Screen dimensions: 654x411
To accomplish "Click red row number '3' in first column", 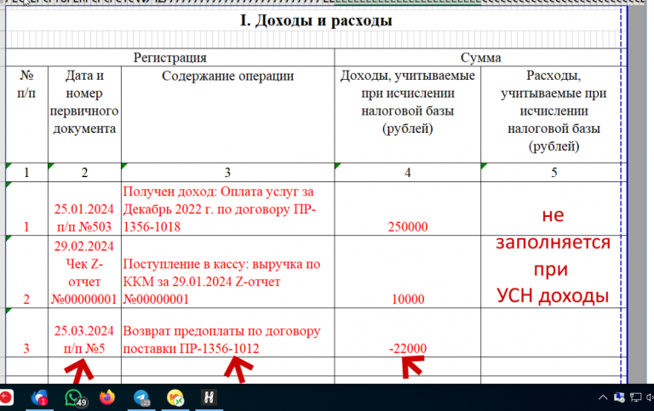I will [x=26, y=348].
